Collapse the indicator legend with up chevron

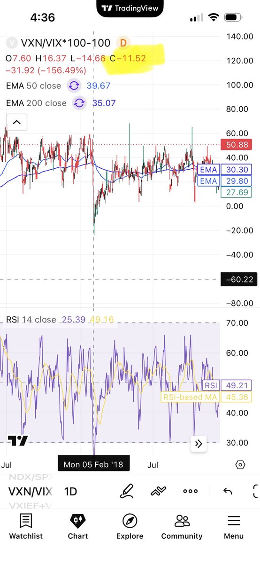point(16,123)
